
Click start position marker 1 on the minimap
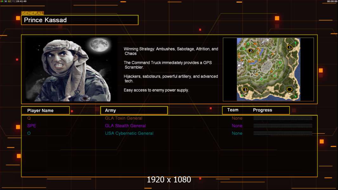click(290, 47)
